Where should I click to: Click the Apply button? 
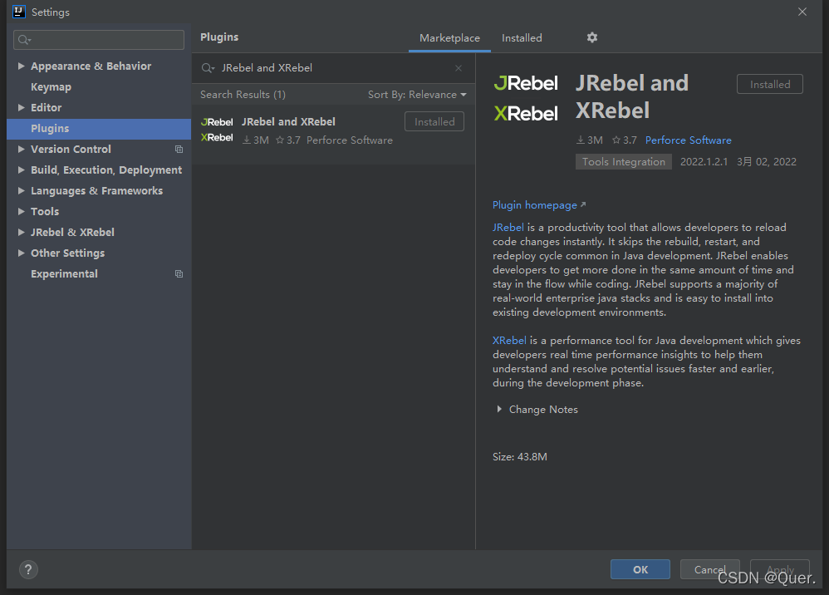(x=780, y=569)
